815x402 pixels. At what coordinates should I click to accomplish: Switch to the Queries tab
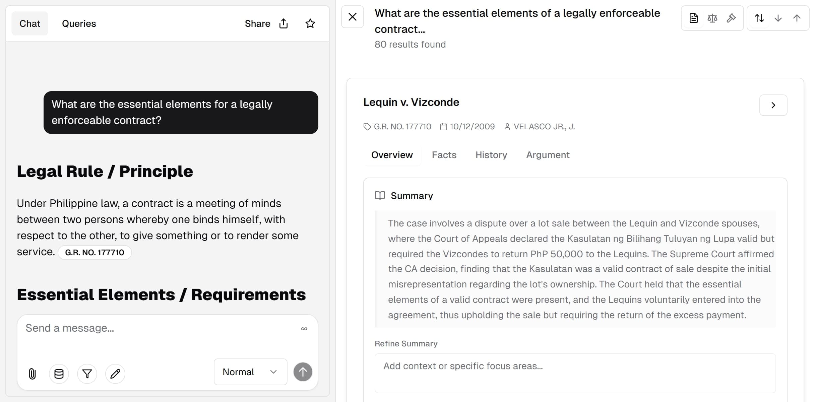(79, 23)
